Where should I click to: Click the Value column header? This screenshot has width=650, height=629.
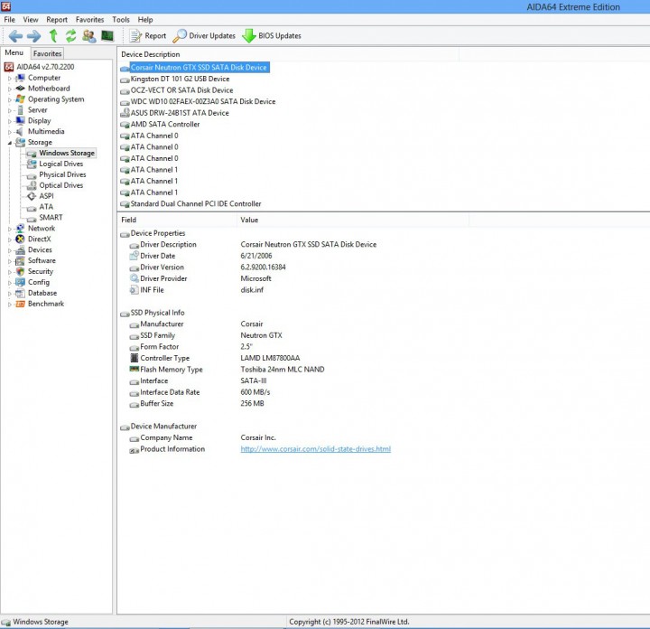[249, 220]
